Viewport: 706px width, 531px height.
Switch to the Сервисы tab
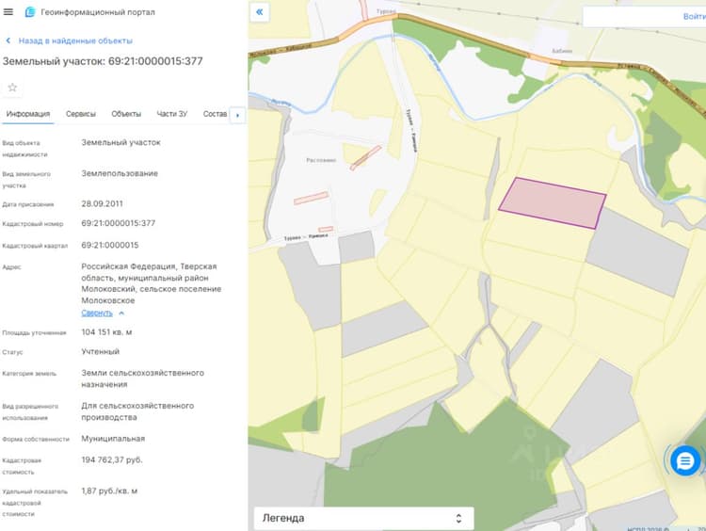coord(81,114)
